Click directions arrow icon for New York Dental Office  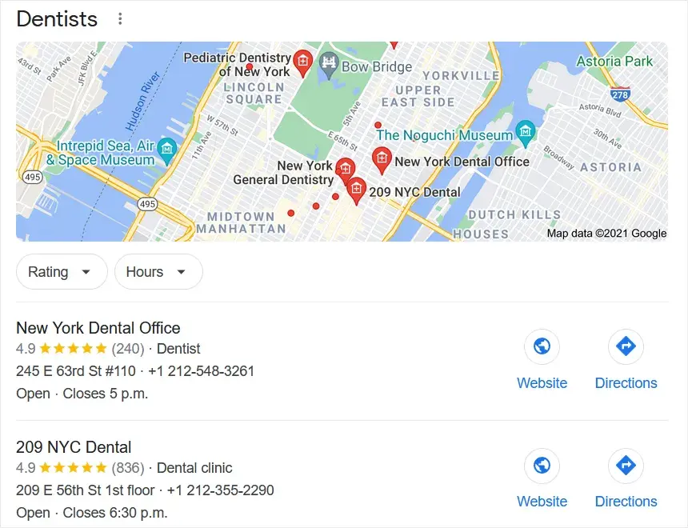(626, 346)
